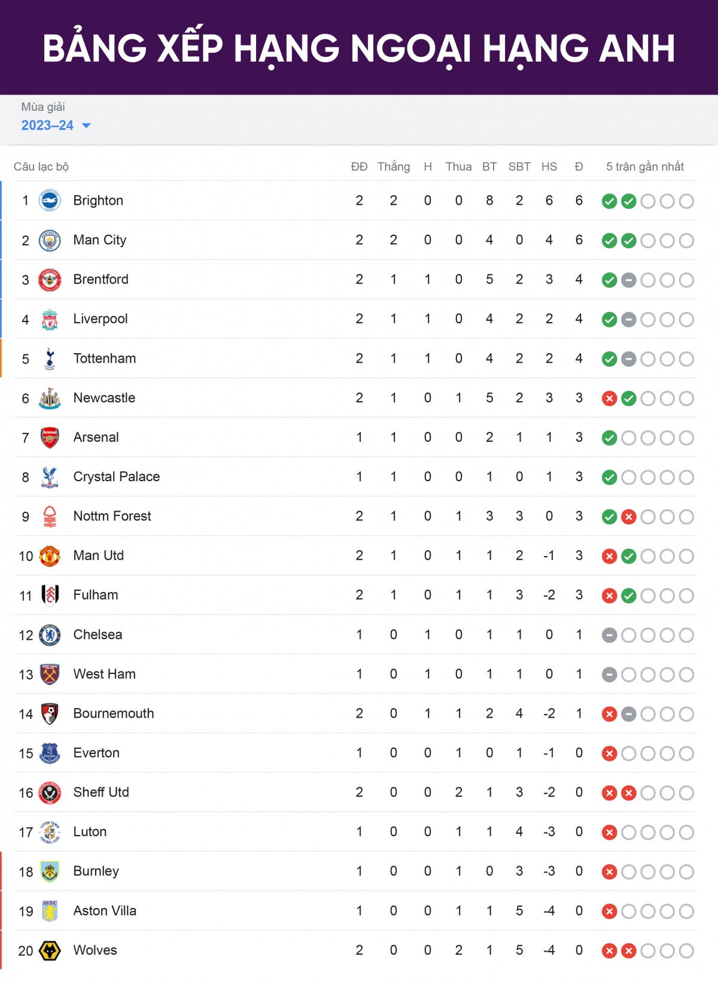Viewport: 718px width, 984px height.
Task: Open the 2023–24 season dropdown
Action: 56,125
